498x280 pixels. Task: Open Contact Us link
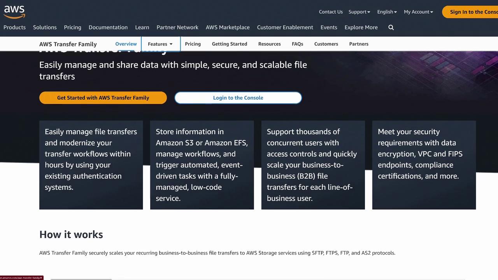[331, 12]
